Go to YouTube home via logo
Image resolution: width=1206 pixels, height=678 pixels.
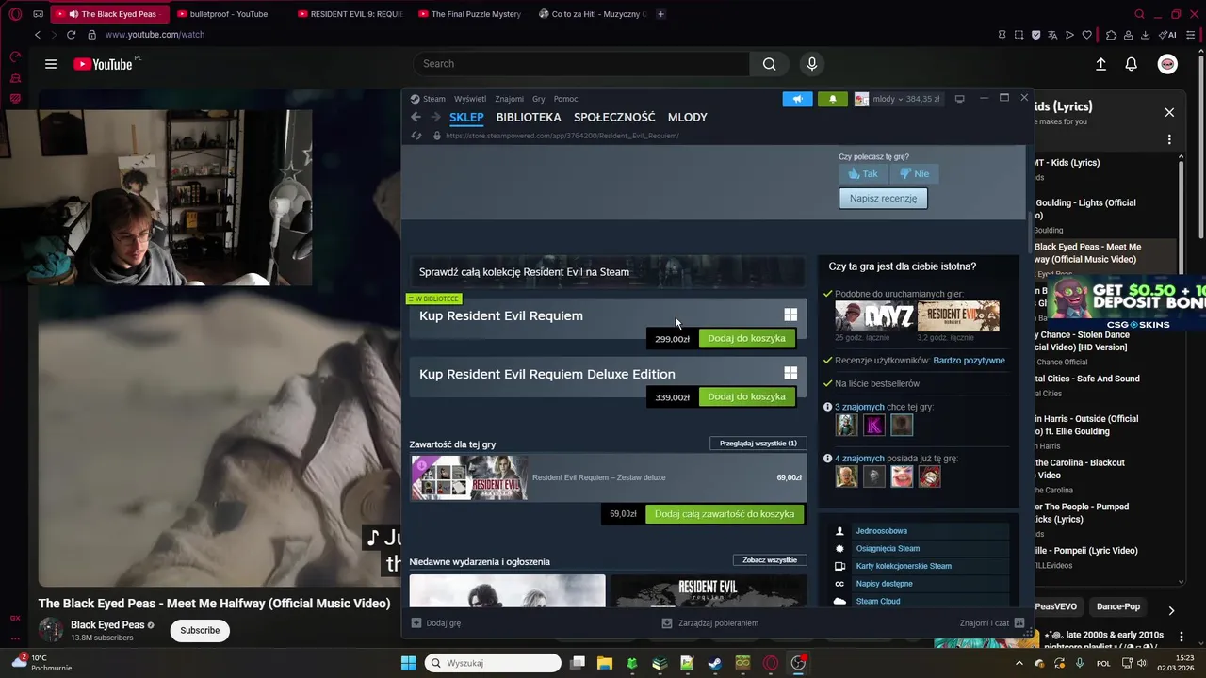(103, 64)
